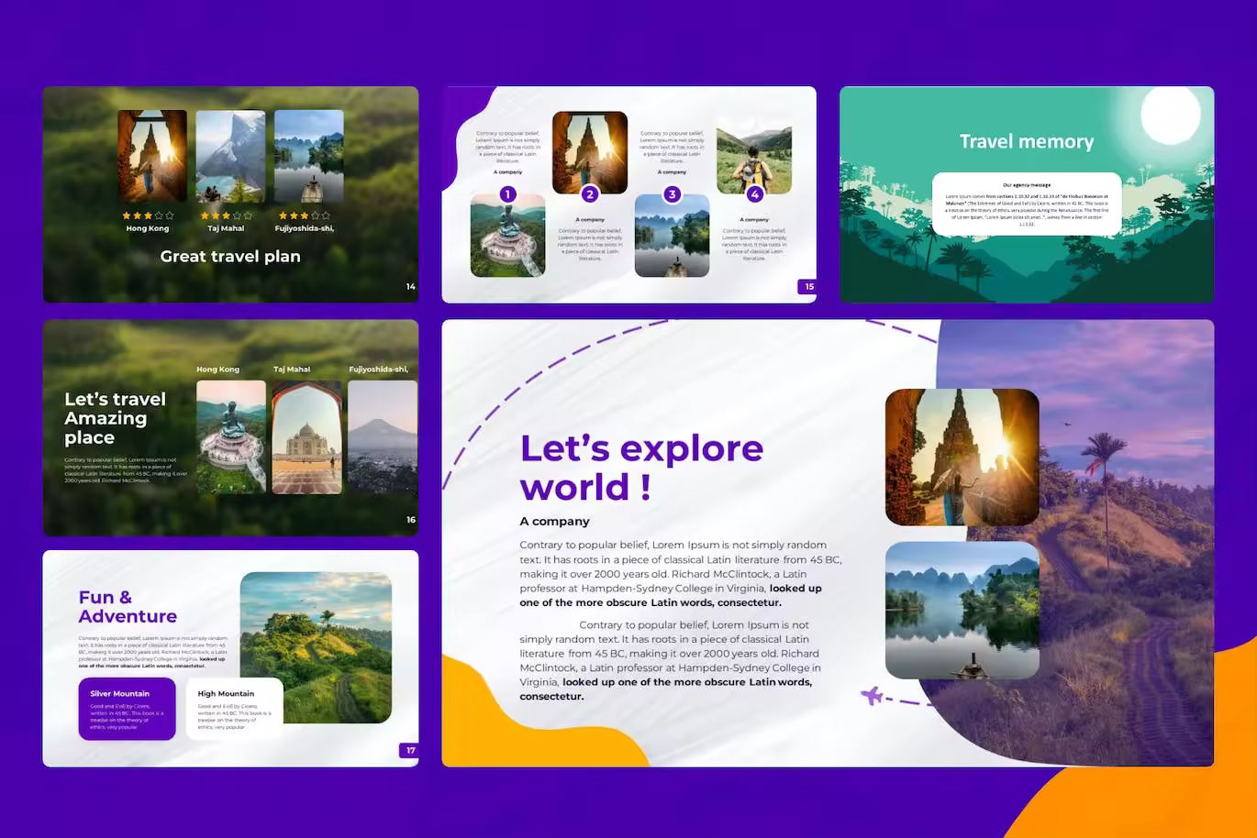
Task: Click the 'Taj Mahal' label on slide 16
Action: point(292,369)
